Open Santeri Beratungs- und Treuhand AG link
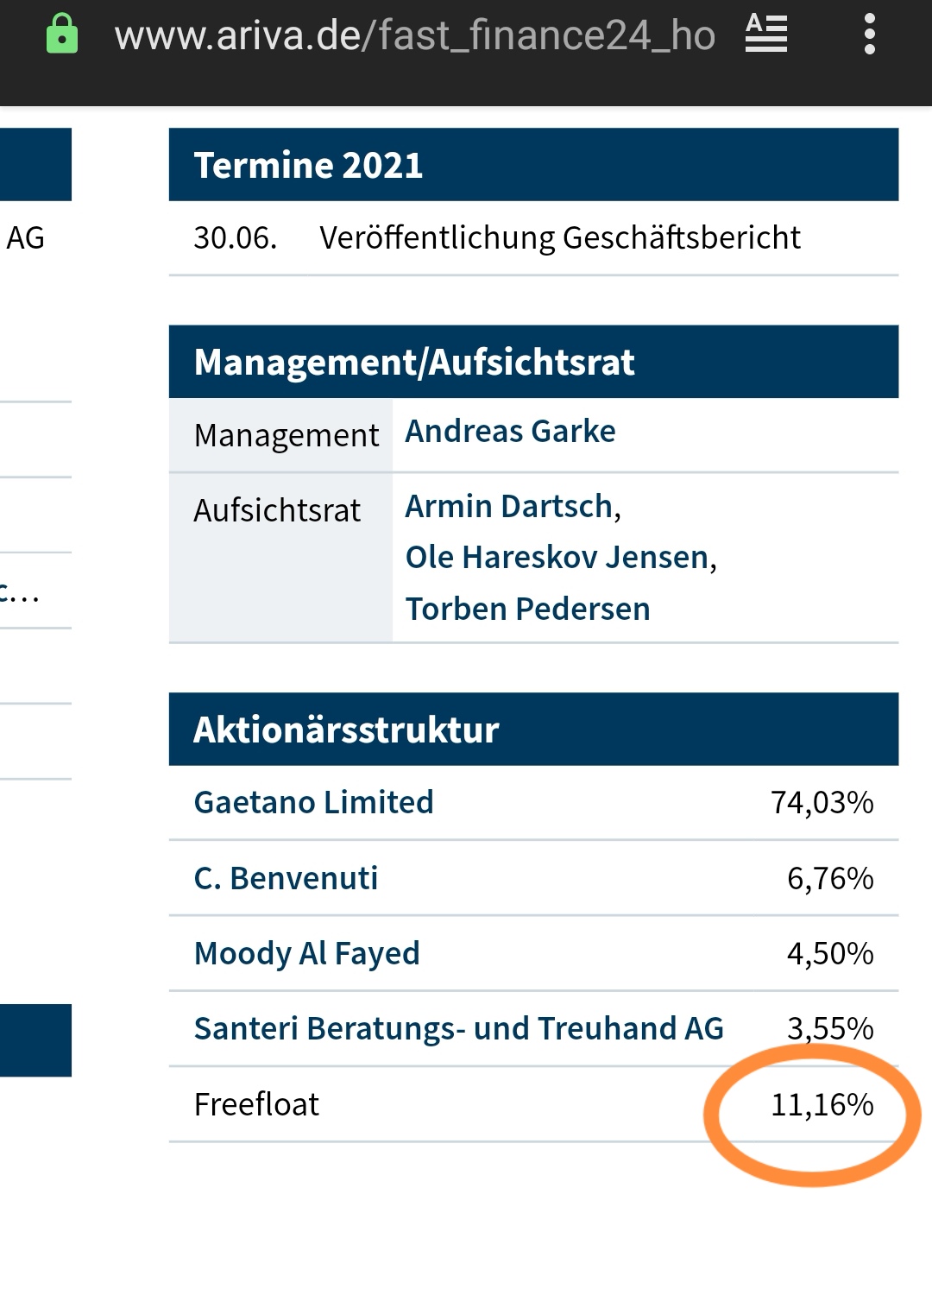This screenshot has width=932, height=1289. 458,1028
